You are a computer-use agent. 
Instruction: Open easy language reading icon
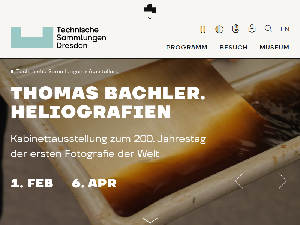[252, 29]
